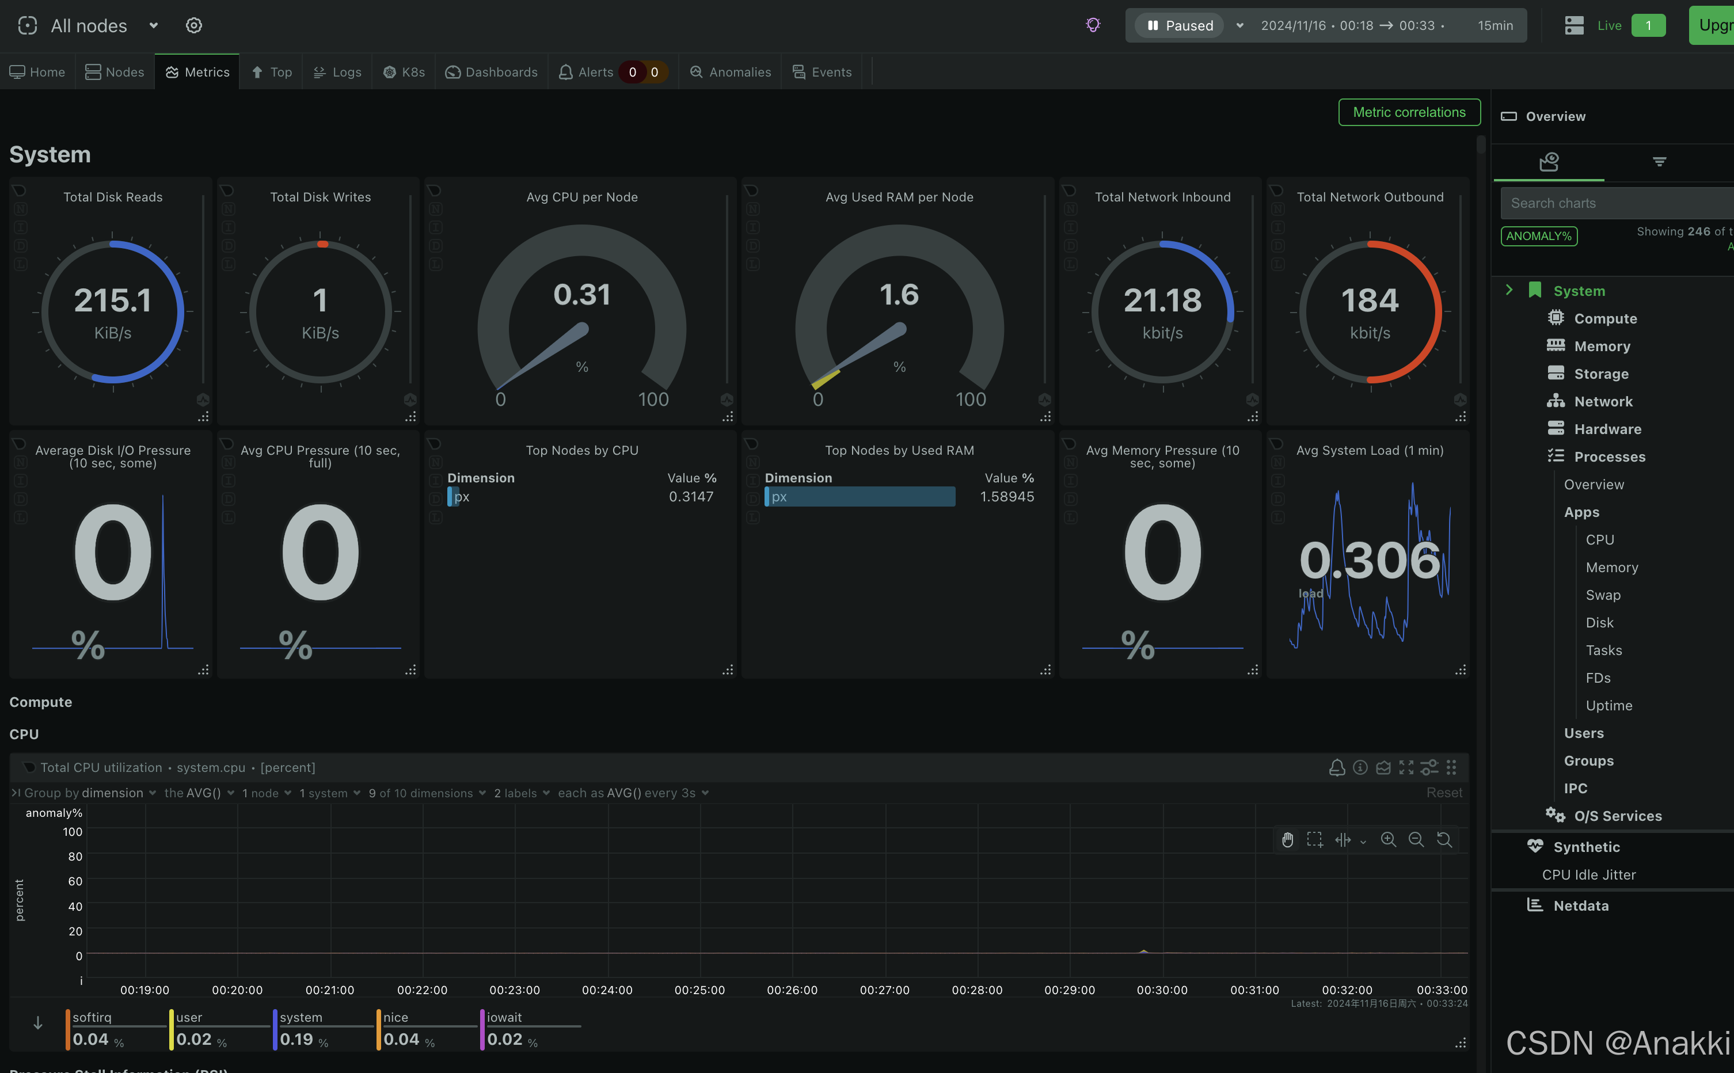Toggle the Paused playback button
1734x1073 pixels.
1179,25
